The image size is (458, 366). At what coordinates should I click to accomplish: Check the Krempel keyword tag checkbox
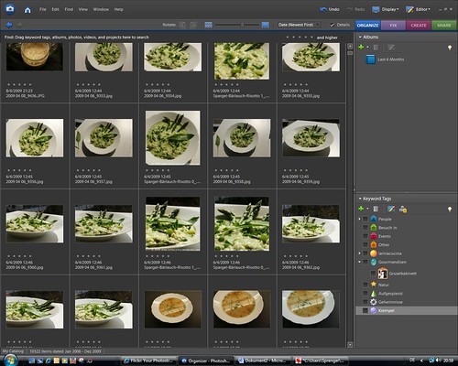(365, 310)
